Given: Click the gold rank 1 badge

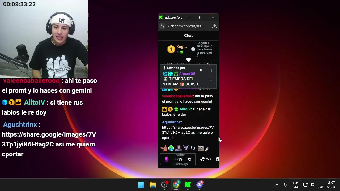Looking at the screenshot, I should (x=171, y=49).
